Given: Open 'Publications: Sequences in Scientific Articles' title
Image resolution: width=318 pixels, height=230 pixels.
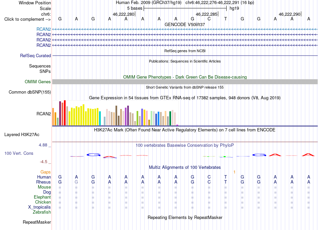Looking at the screenshot, I should [x=185, y=61].
